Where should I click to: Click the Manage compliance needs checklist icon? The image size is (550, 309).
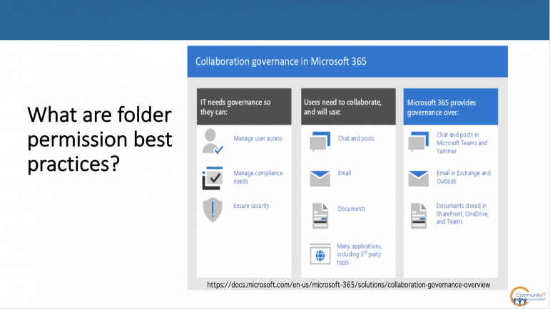212,178
